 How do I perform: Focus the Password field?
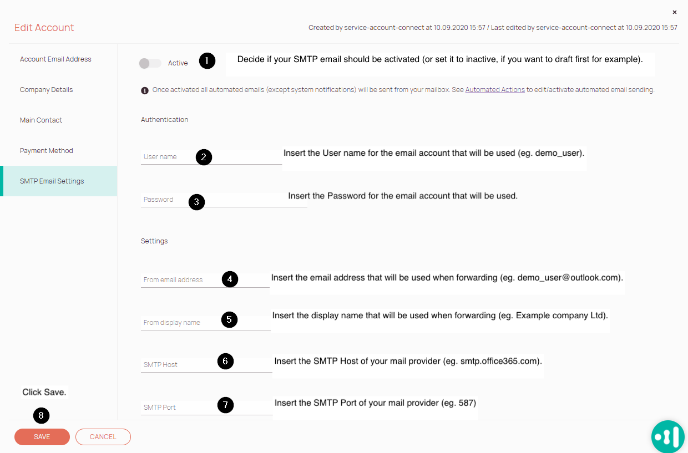[x=224, y=200]
